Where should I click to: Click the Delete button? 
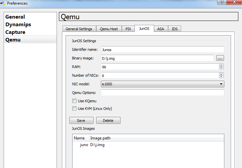[x=108, y=121]
